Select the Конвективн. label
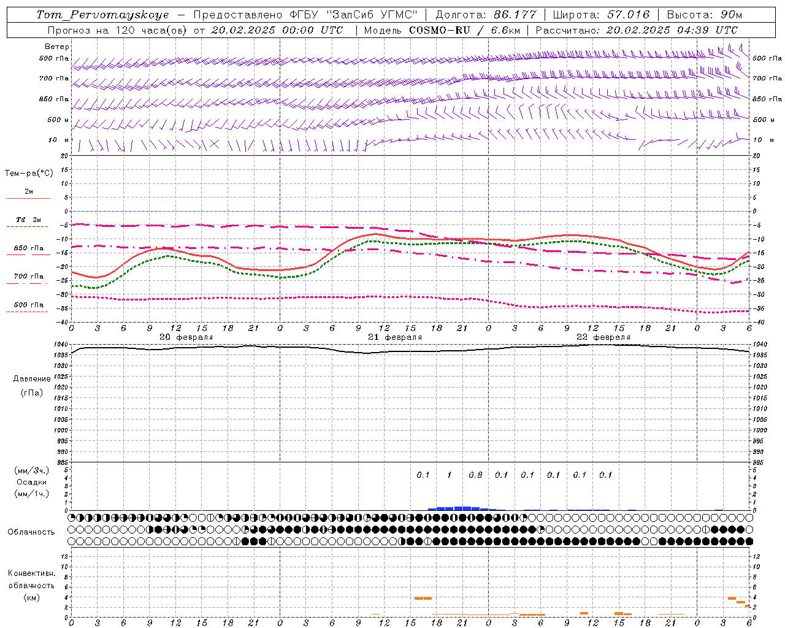 click(x=31, y=573)
